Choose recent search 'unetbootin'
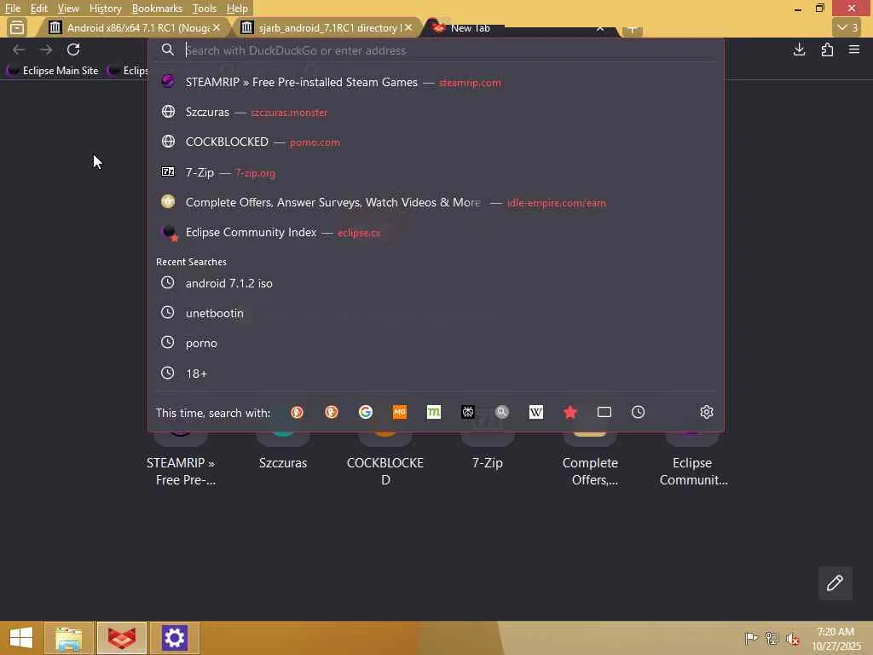The image size is (873, 655). click(x=436, y=313)
